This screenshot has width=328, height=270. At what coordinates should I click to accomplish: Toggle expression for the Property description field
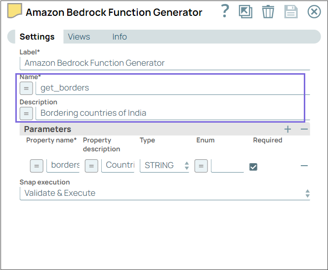91,166
